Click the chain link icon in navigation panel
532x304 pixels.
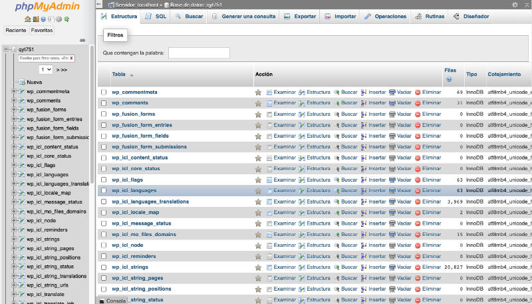82,40
